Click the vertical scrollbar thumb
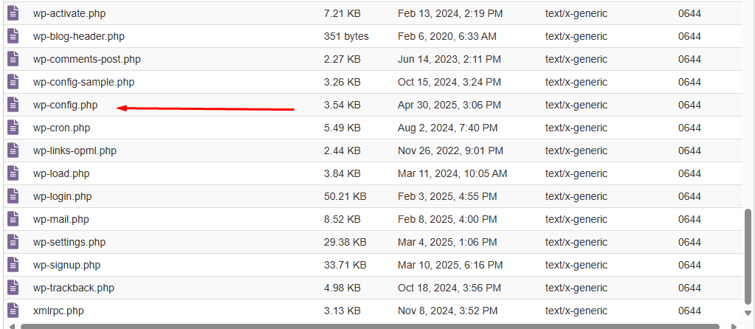 tap(748, 262)
